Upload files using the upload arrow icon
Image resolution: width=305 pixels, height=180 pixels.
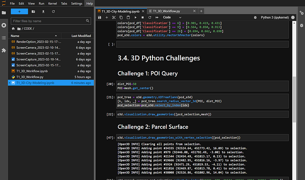[x=44, y=12]
